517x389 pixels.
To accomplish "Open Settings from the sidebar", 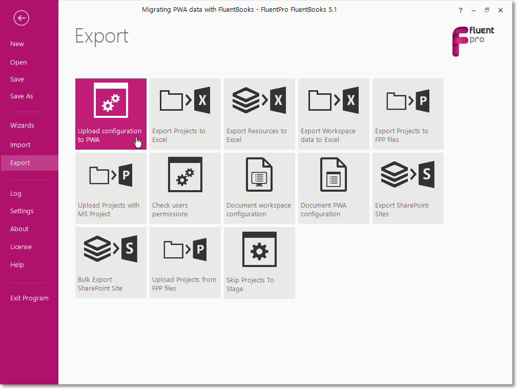I will (22, 211).
